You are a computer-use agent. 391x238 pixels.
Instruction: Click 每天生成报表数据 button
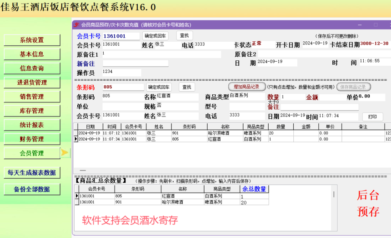(x=32, y=173)
